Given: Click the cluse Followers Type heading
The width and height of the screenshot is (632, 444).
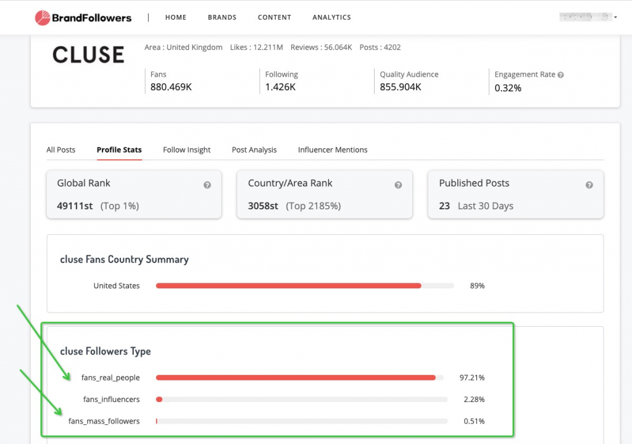Looking at the screenshot, I should (x=105, y=351).
